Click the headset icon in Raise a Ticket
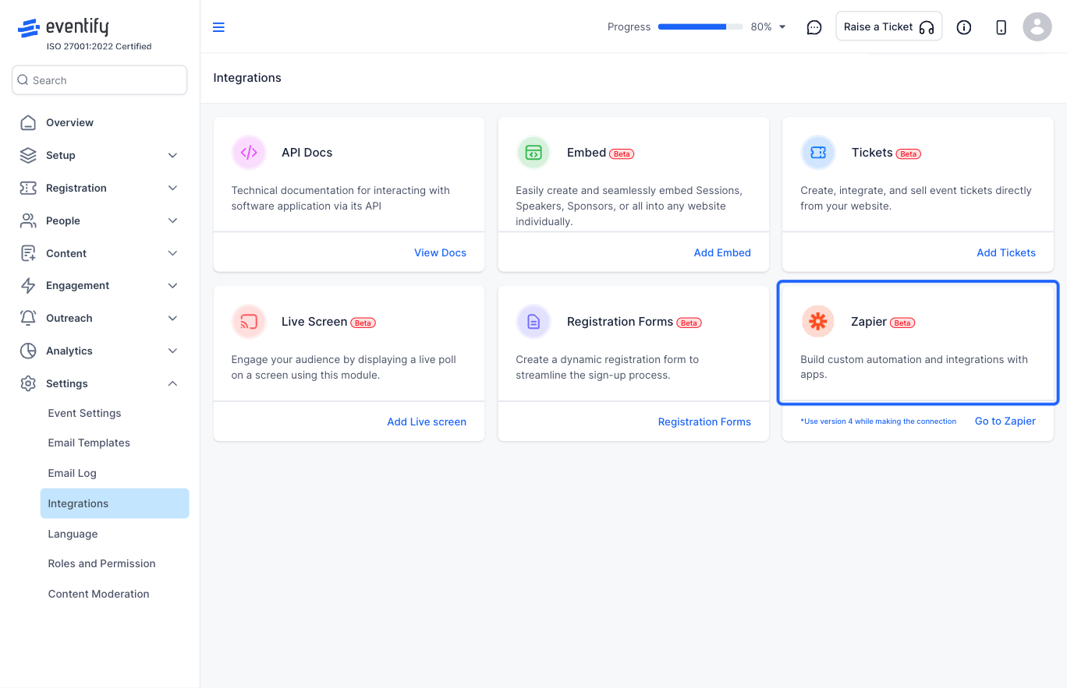This screenshot has height=688, width=1067. point(927,27)
